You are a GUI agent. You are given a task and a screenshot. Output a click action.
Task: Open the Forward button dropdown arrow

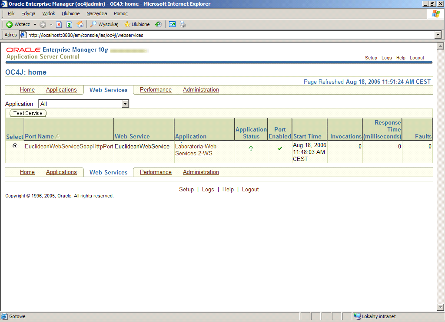(x=51, y=25)
